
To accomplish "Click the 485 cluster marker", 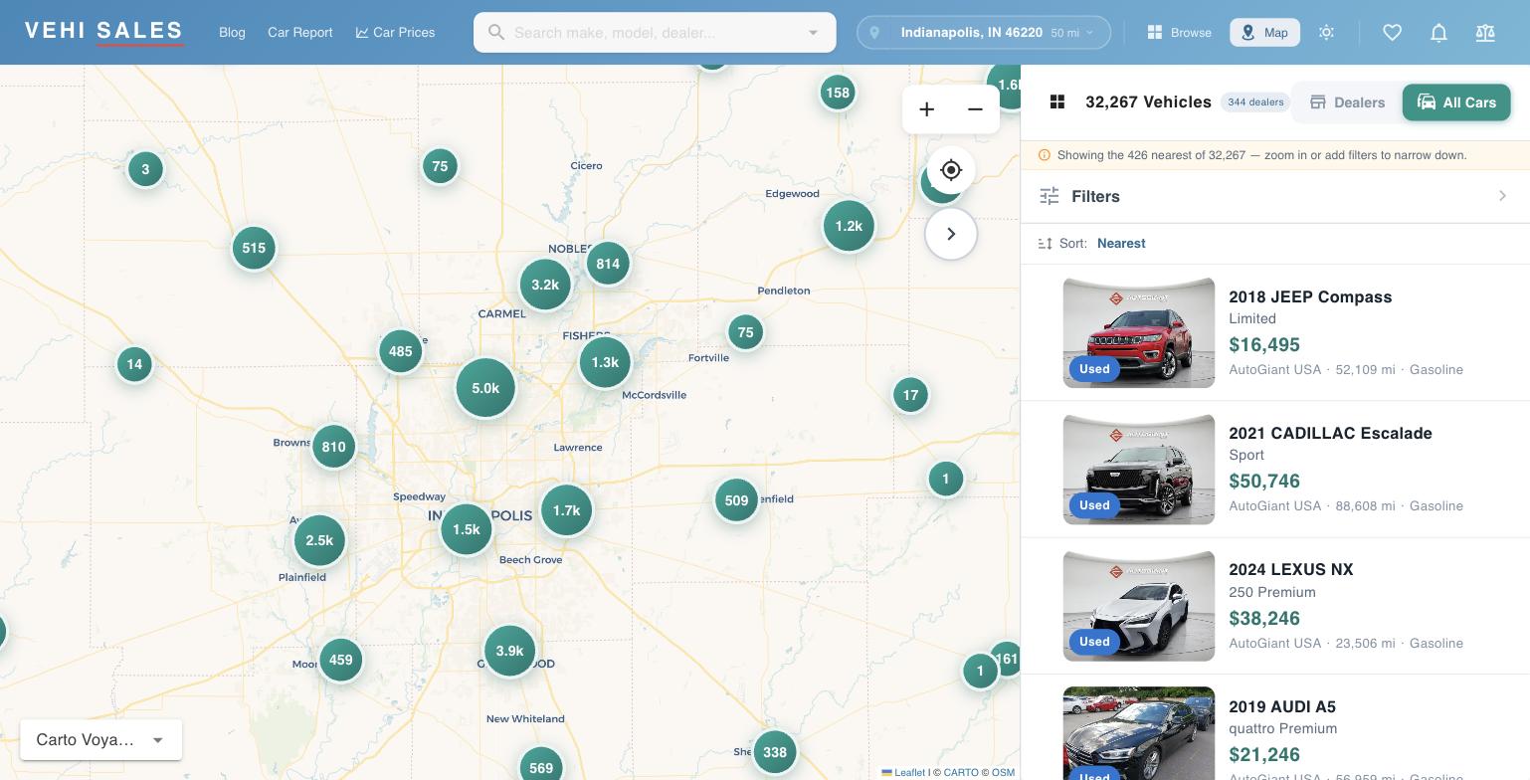I will tap(400, 351).
